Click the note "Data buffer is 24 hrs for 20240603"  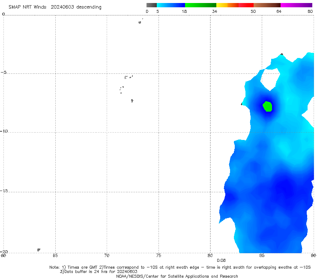(x=101, y=272)
